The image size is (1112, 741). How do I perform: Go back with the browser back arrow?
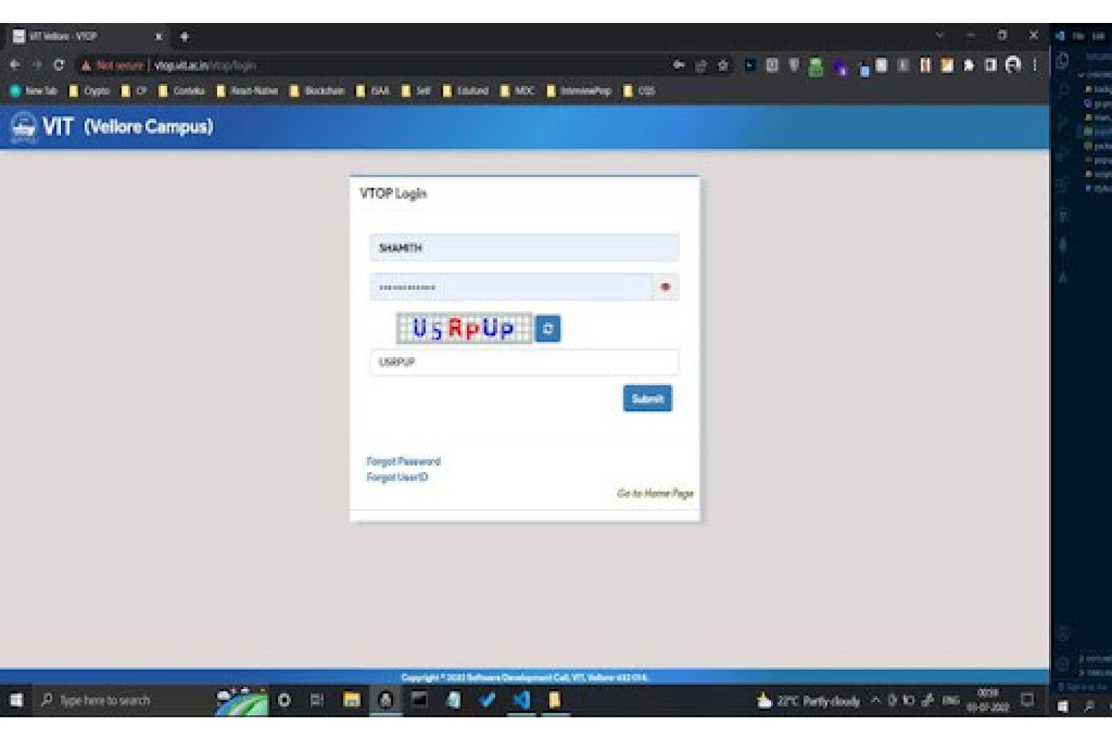[x=15, y=65]
